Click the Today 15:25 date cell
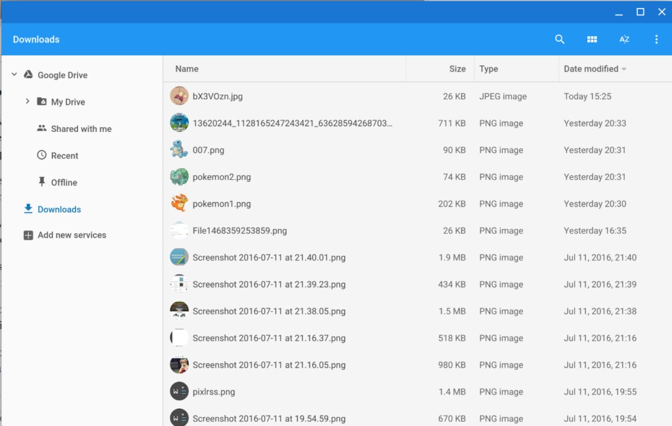This screenshot has height=426, width=672. [587, 96]
